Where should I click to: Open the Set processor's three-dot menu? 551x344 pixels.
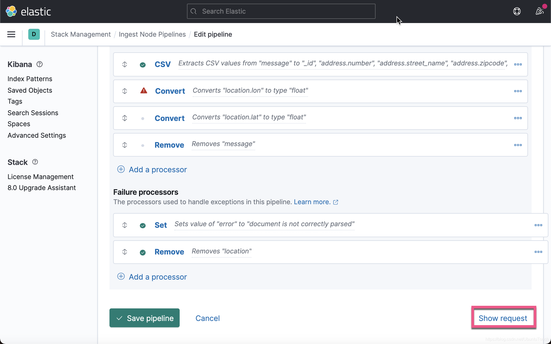pyautogui.click(x=538, y=225)
